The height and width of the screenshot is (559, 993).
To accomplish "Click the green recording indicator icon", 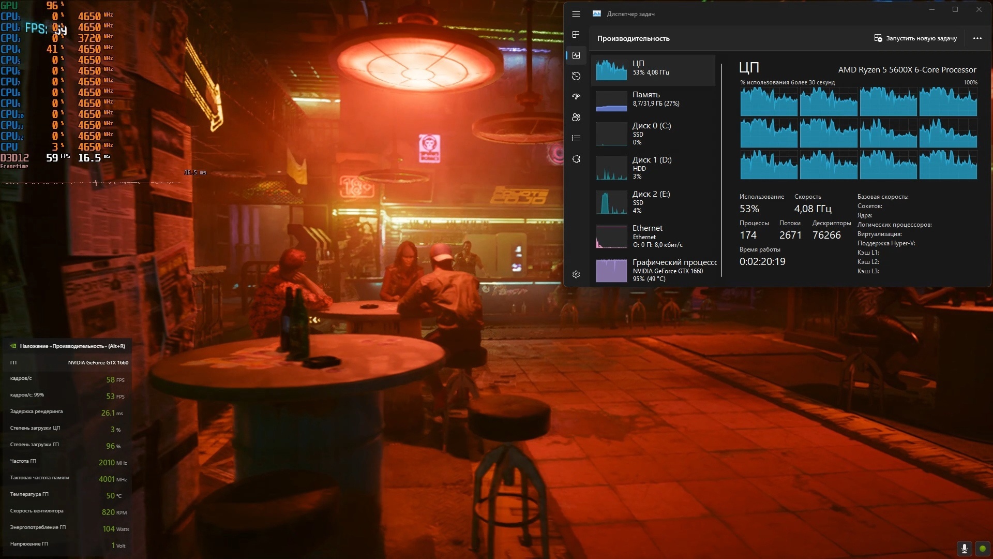I will pyautogui.click(x=982, y=549).
